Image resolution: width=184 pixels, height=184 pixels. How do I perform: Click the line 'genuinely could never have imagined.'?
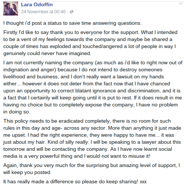[47, 54]
